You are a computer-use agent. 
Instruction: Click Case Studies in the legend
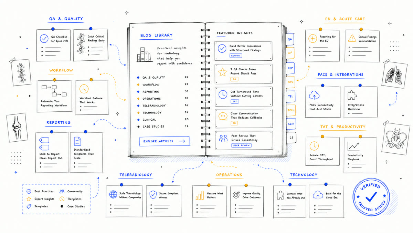click(72, 206)
